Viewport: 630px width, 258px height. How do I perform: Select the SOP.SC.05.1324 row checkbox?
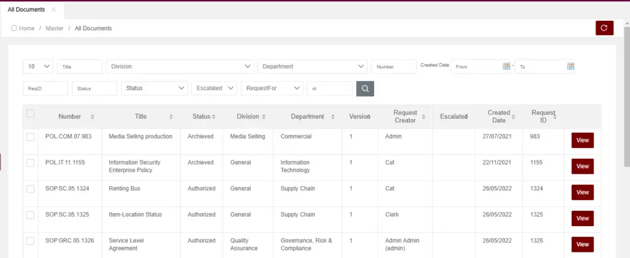tap(30, 189)
